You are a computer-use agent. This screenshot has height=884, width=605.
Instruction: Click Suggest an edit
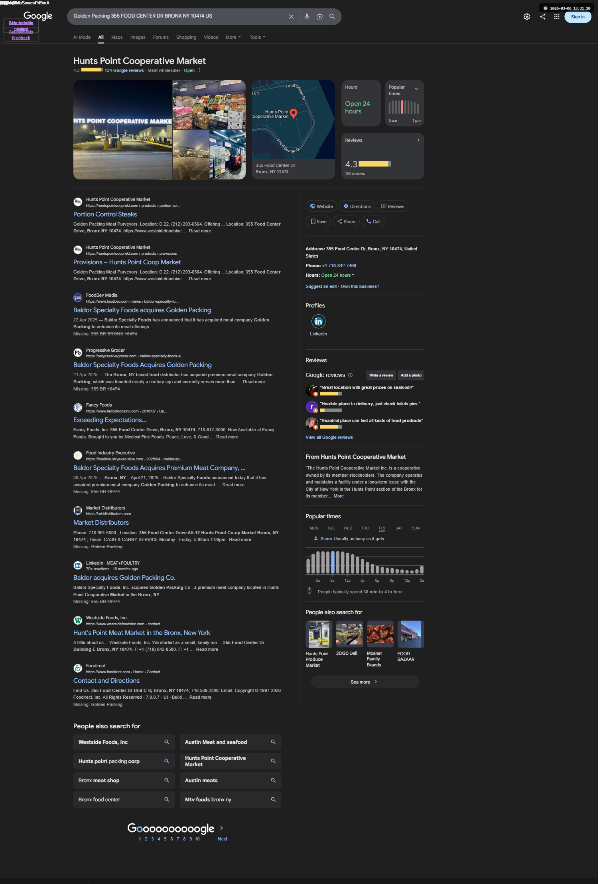pyautogui.click(x=321, y=286)
